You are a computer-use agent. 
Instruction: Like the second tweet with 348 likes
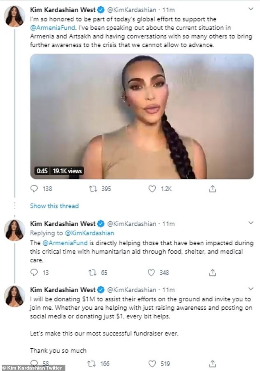click(151, 272)
